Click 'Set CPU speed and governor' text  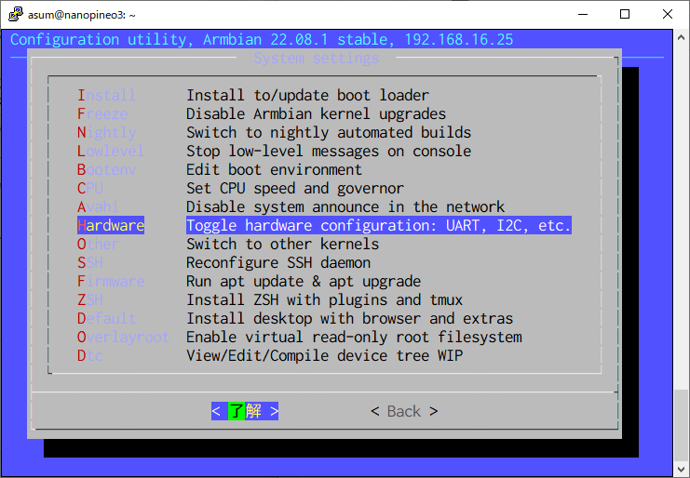tap(295, 188)
